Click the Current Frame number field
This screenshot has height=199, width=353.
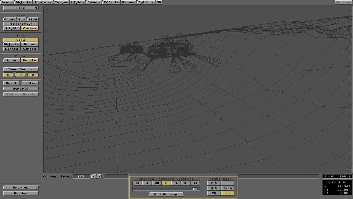click(82, 176)
